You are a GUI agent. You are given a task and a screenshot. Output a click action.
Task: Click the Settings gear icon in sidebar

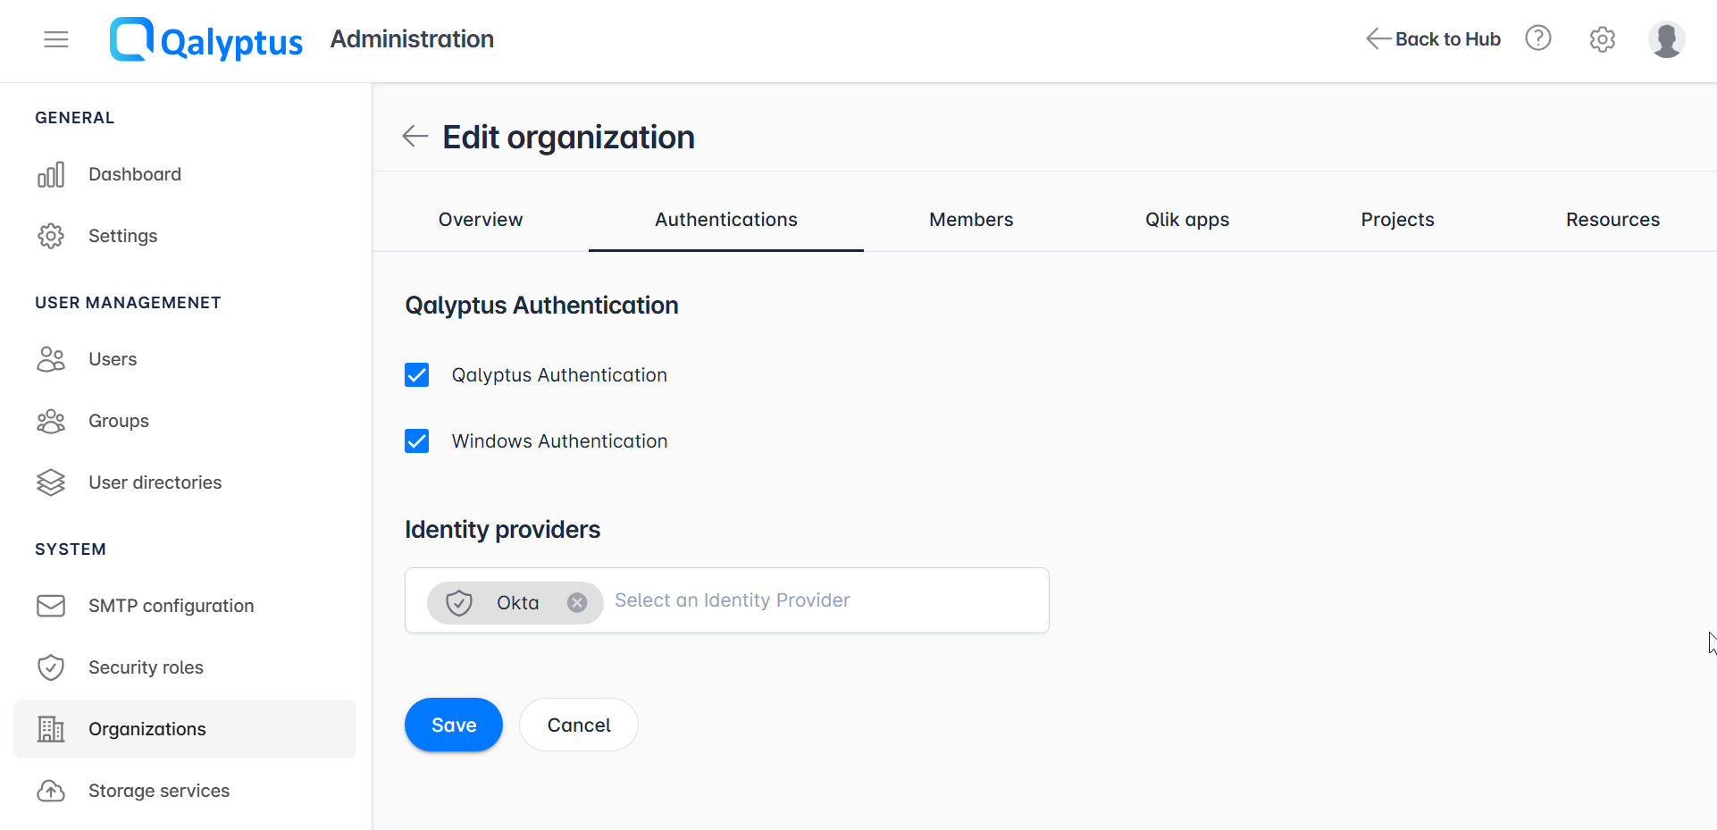(51, 235)
